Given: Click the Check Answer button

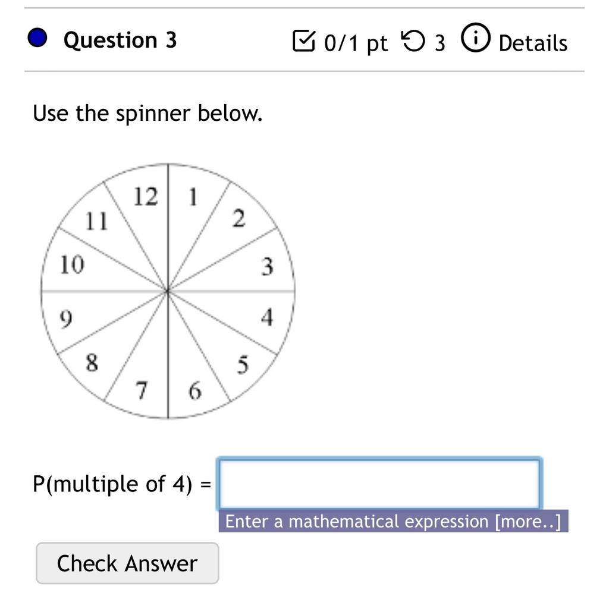Looking at the screenshot, I should tap(127, 563).
